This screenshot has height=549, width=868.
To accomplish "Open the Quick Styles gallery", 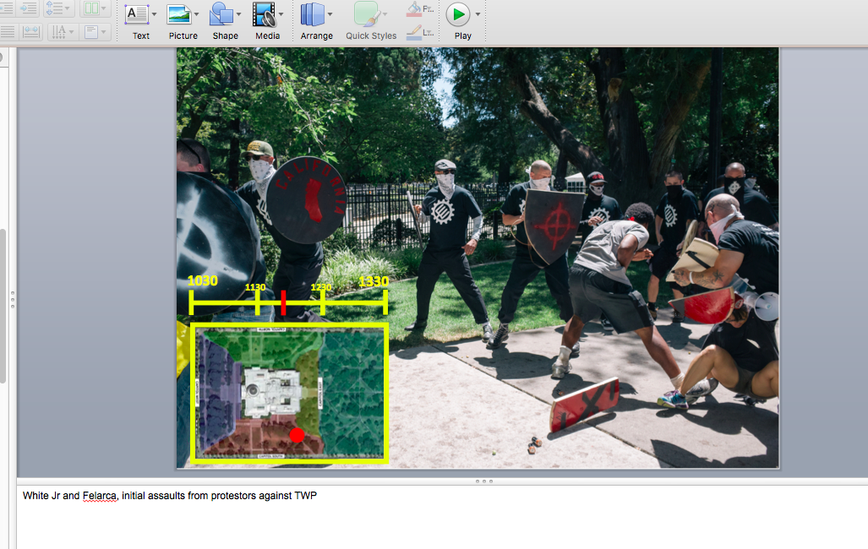I will [366, 14].
